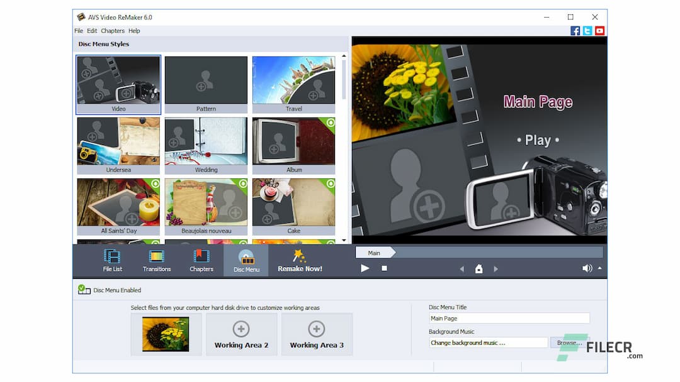680x382 pixels.
Task: Click the Remake Now magic wand
Action: coord(300,260)
